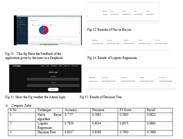Click the vertical scrollbar in Feedback Graph screenshot

click(x=80, y=33)
